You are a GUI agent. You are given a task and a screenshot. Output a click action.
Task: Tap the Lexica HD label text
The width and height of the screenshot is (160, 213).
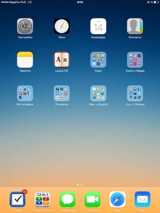(x=62, y=71)
